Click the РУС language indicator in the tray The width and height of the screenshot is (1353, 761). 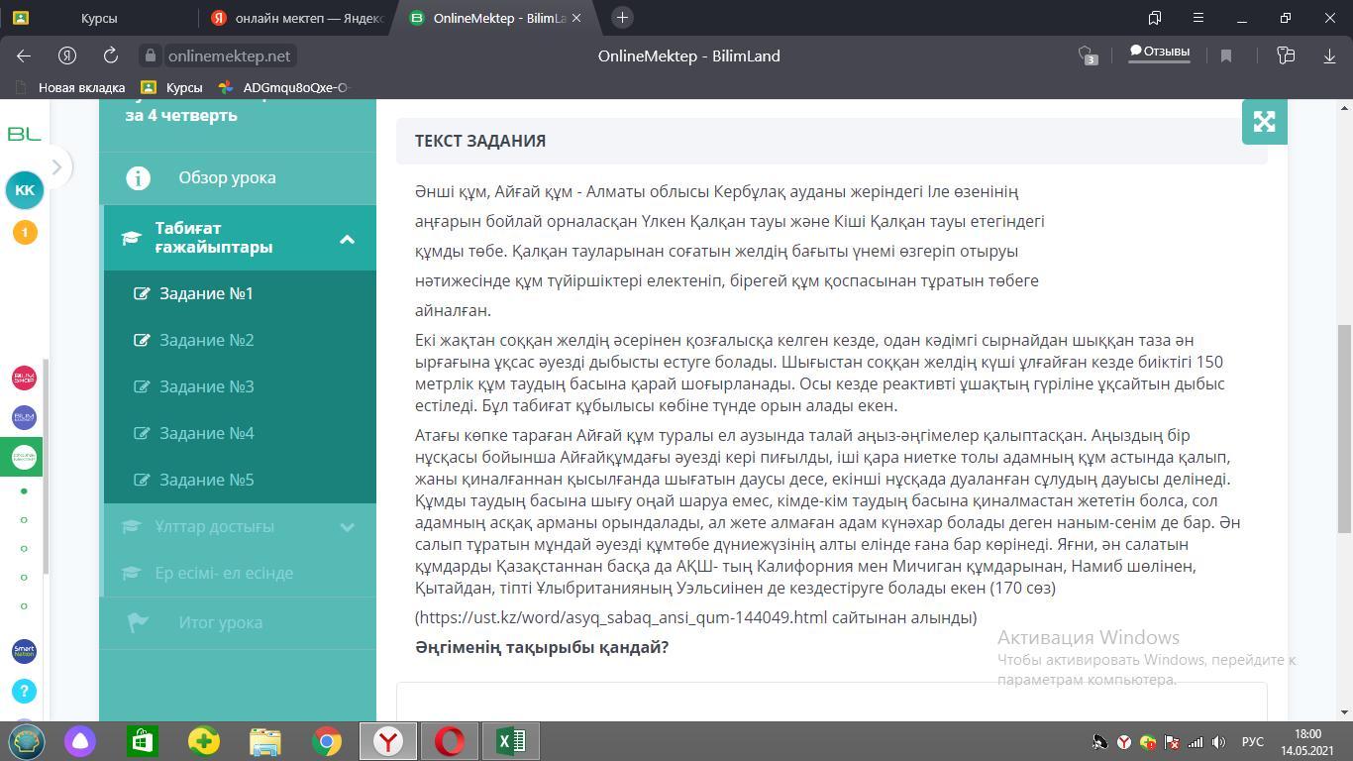[x=1253, y=742]
